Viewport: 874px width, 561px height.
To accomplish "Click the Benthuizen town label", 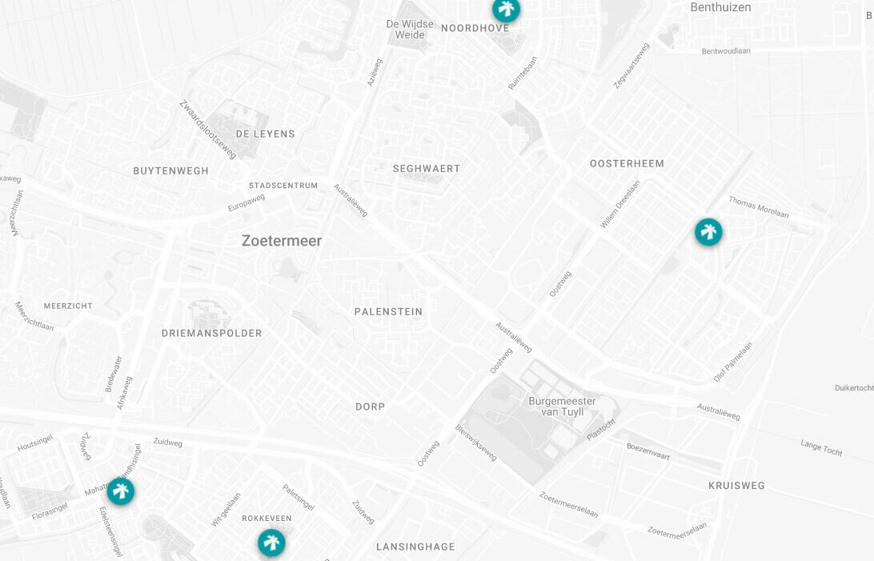I will click(x=720, y=7).
